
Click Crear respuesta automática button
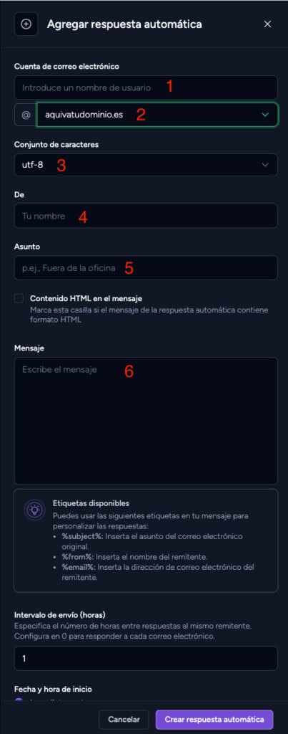coord(214,720)
